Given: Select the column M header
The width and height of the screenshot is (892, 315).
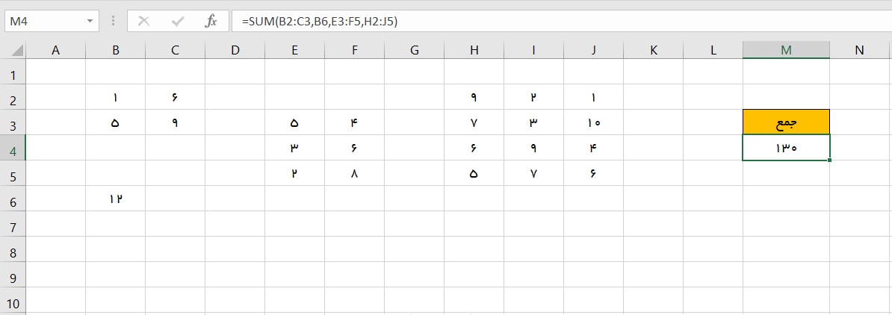Looking at the screenshot, I should [786, 50].
